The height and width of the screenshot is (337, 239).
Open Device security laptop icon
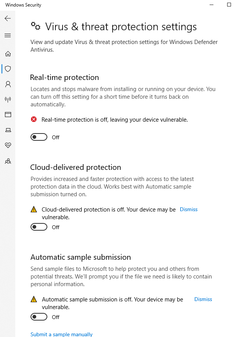tap(8, 130)
